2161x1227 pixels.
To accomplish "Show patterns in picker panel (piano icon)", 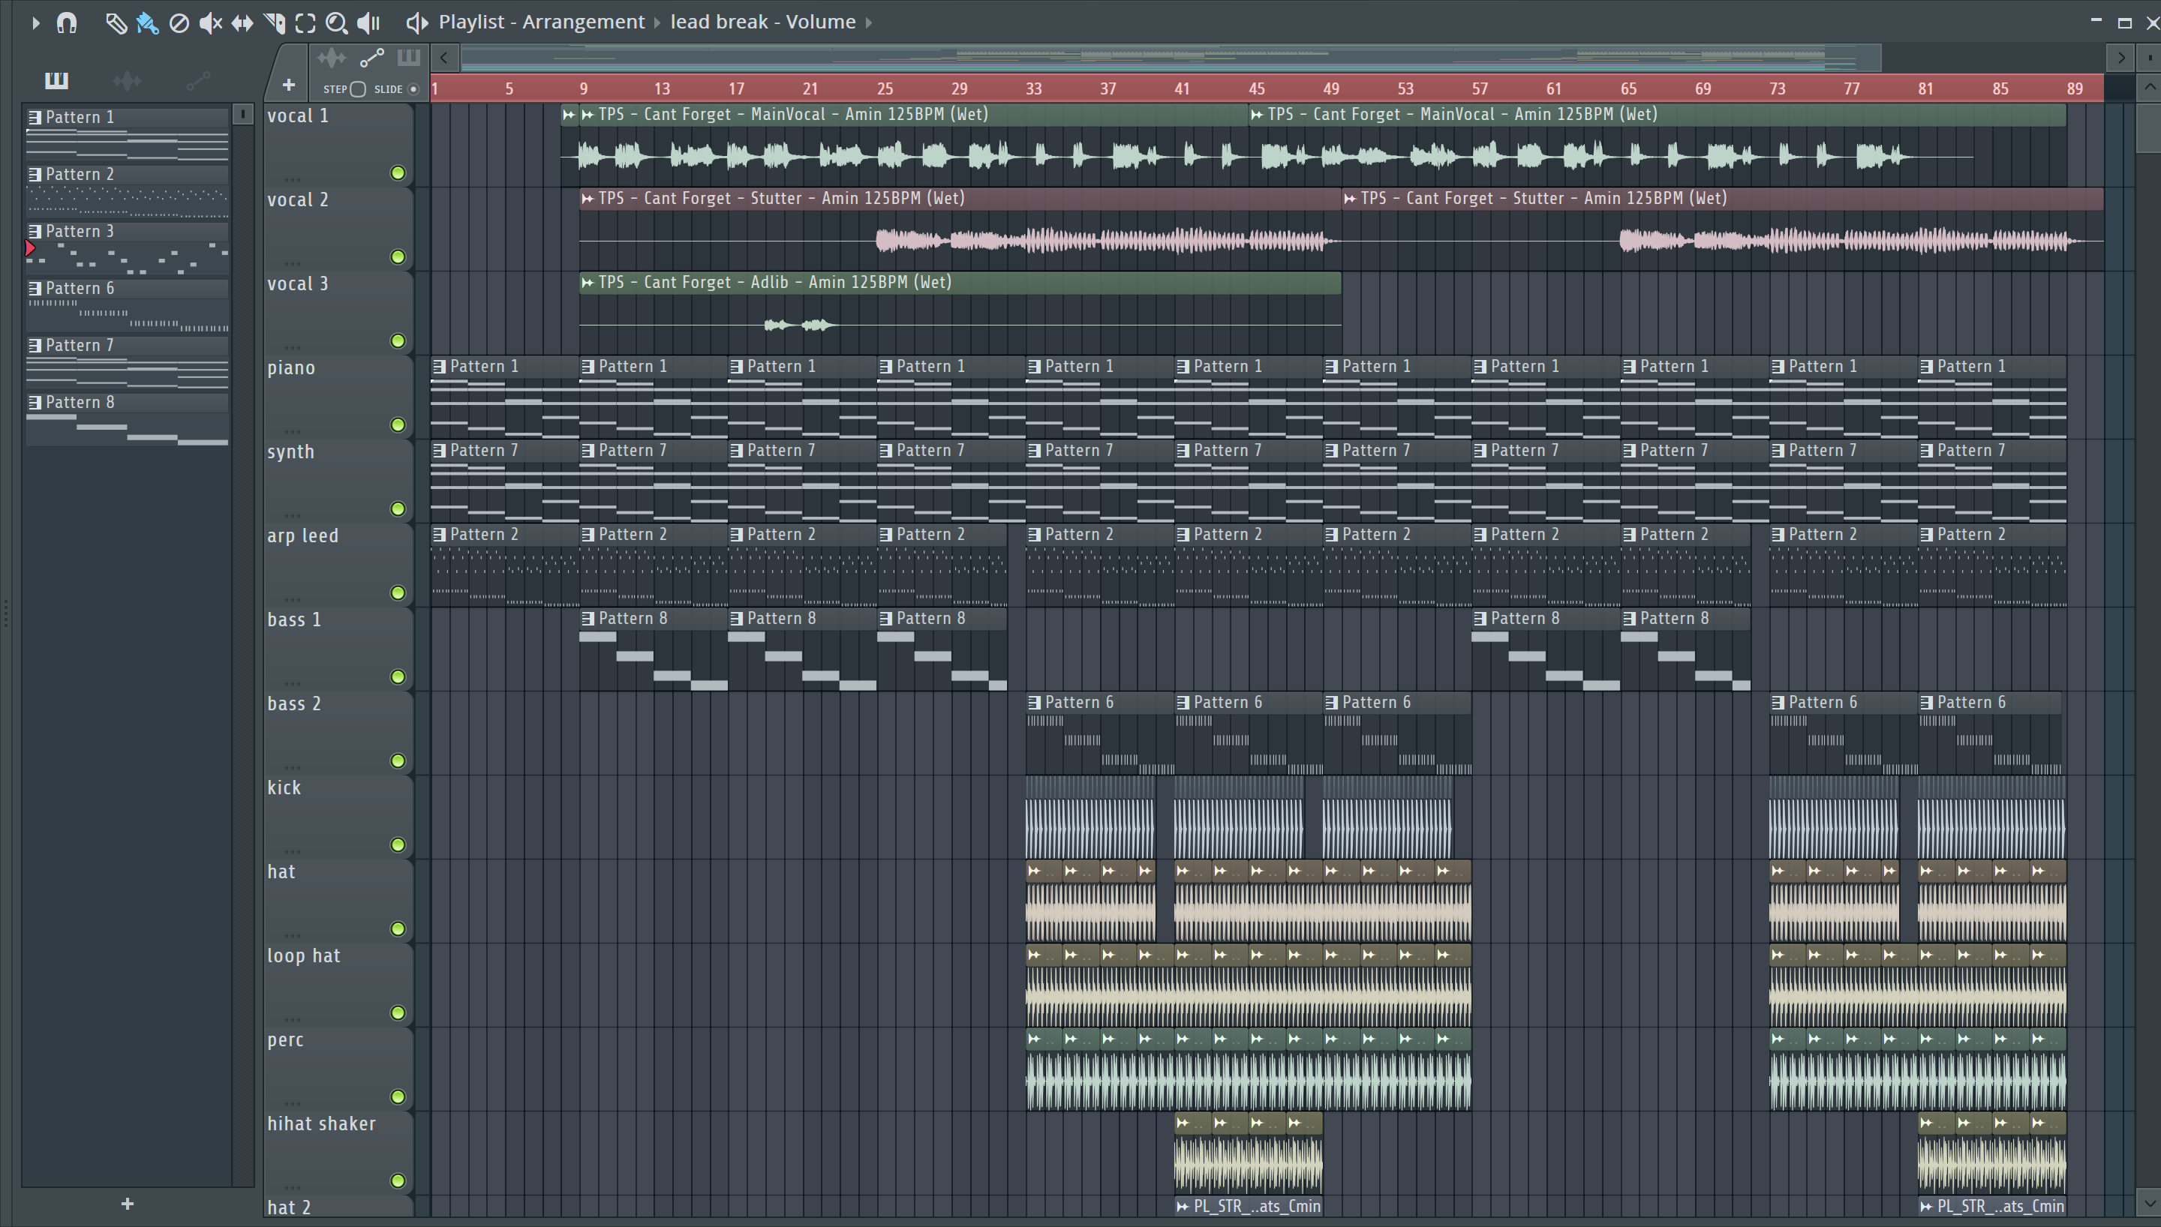I will [x=56, y=80].
